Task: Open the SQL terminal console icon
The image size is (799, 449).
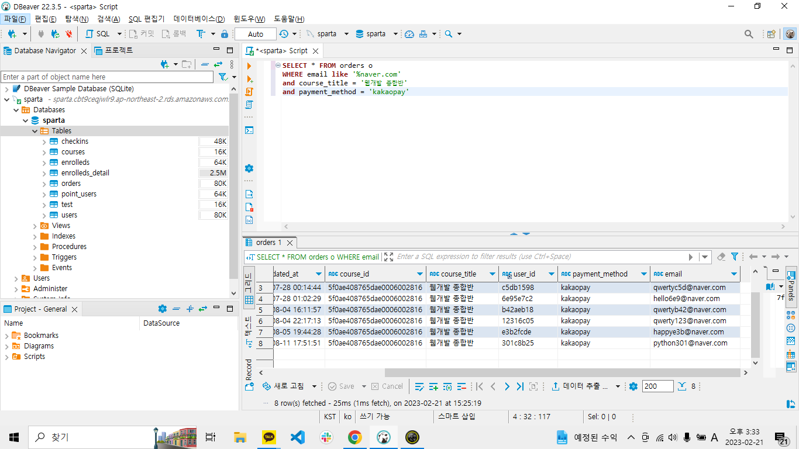Action: (x=249, y=130)
